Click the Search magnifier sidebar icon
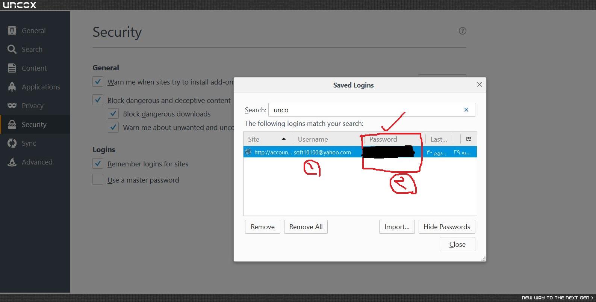This screenshot has height=302, width=596. (12, 49)
